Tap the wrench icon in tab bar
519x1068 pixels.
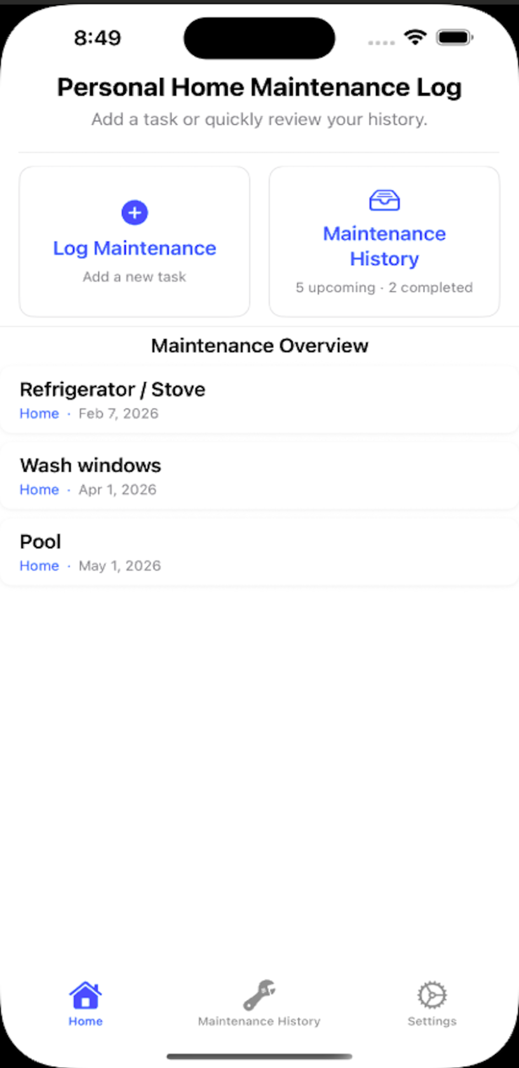(259, 995)
